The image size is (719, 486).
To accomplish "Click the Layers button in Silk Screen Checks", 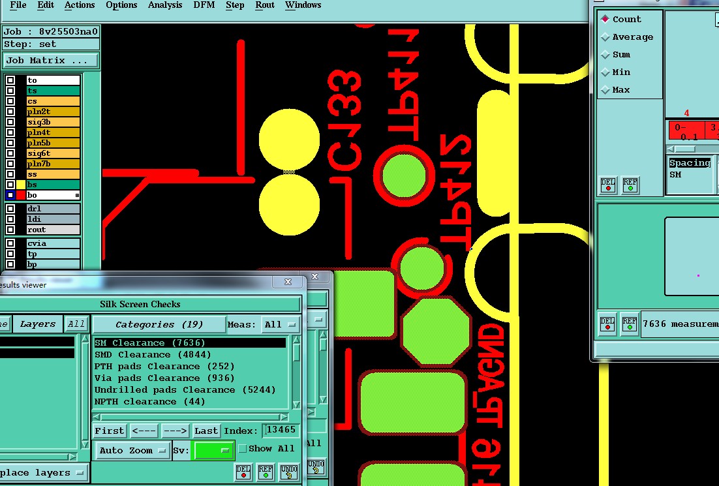I will click(x=38, y=324).
